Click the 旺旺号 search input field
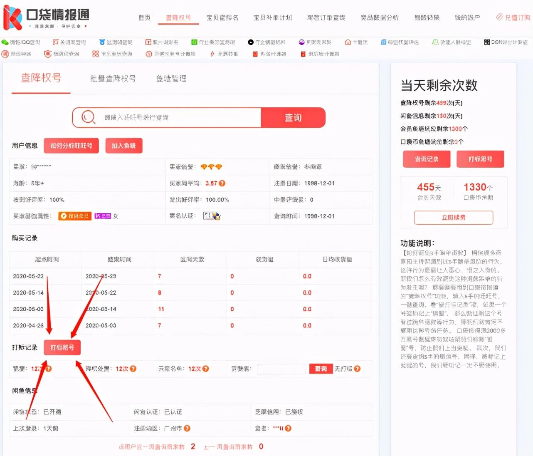Viewport: 533px width, 456px height. [x=166, y=118]
